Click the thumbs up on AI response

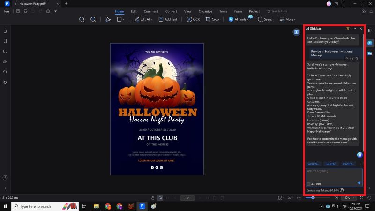346,59
